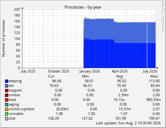Click the 'Number of processes' axis label
This screenshot has height=128, width=166.
point(3,38)
